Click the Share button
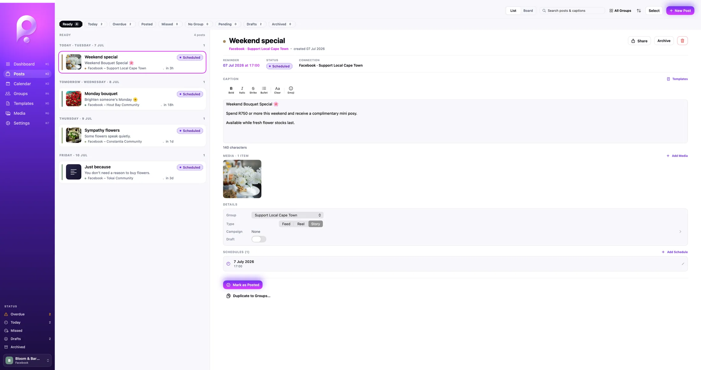701x370 pixels. click(x=639, y=41)
